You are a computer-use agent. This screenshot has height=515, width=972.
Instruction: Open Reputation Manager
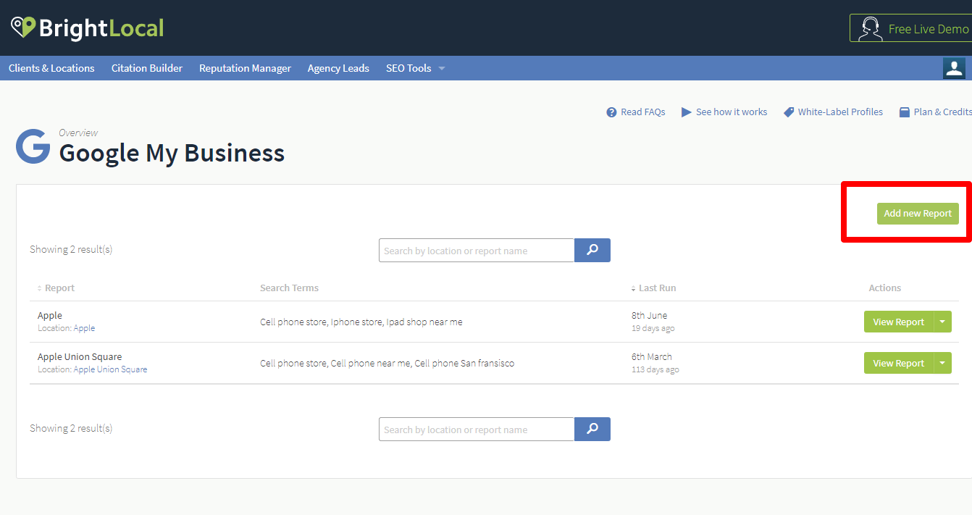(x=245, y=68)
